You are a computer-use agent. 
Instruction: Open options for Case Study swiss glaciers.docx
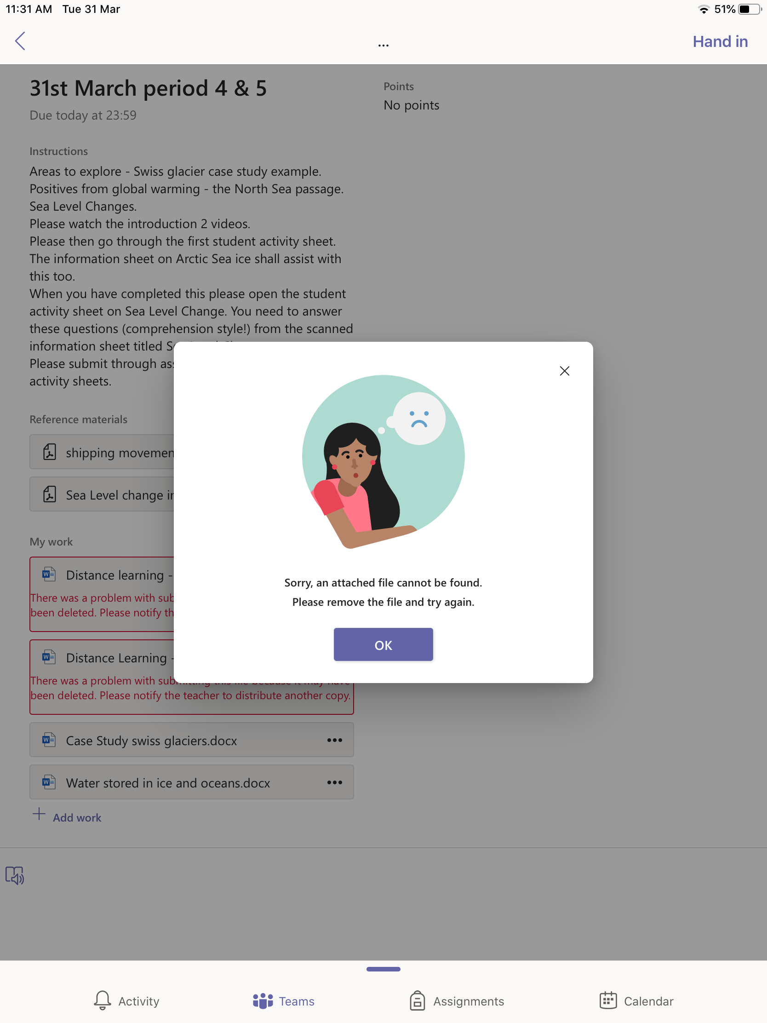coord(335,740)
